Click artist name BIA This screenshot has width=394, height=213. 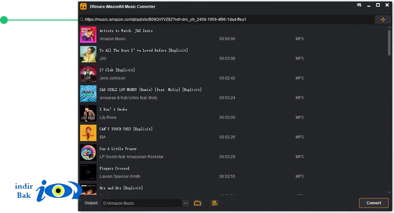click(x=103, y=137)
